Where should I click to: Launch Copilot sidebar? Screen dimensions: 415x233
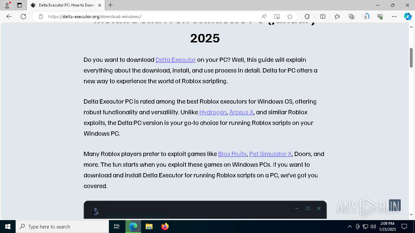[x=408, y=17]
